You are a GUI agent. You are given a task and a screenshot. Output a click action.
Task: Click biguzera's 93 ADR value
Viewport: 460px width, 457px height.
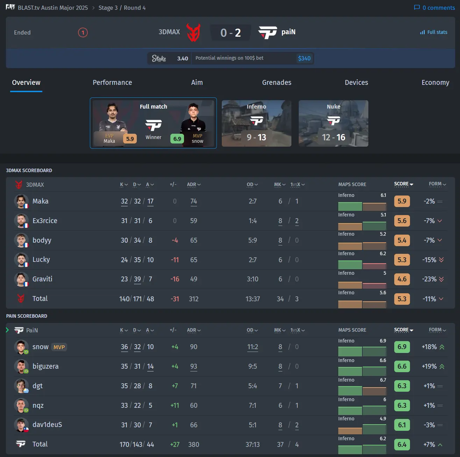click(194, 366)
